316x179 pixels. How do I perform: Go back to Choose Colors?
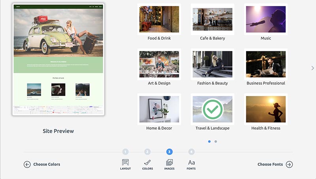47,164
